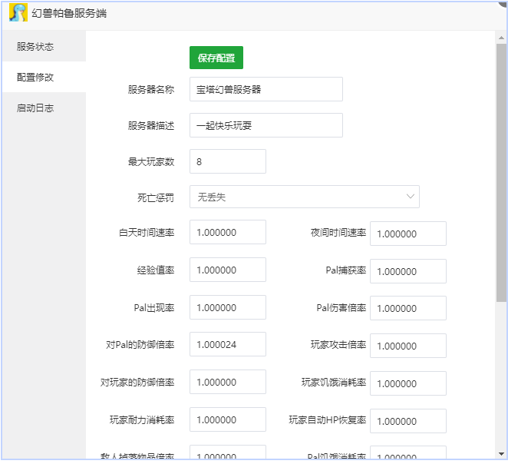Screen dimensions: 508x464
Task: Click the Palworld server app icon
Action: [x=18, y=13]
